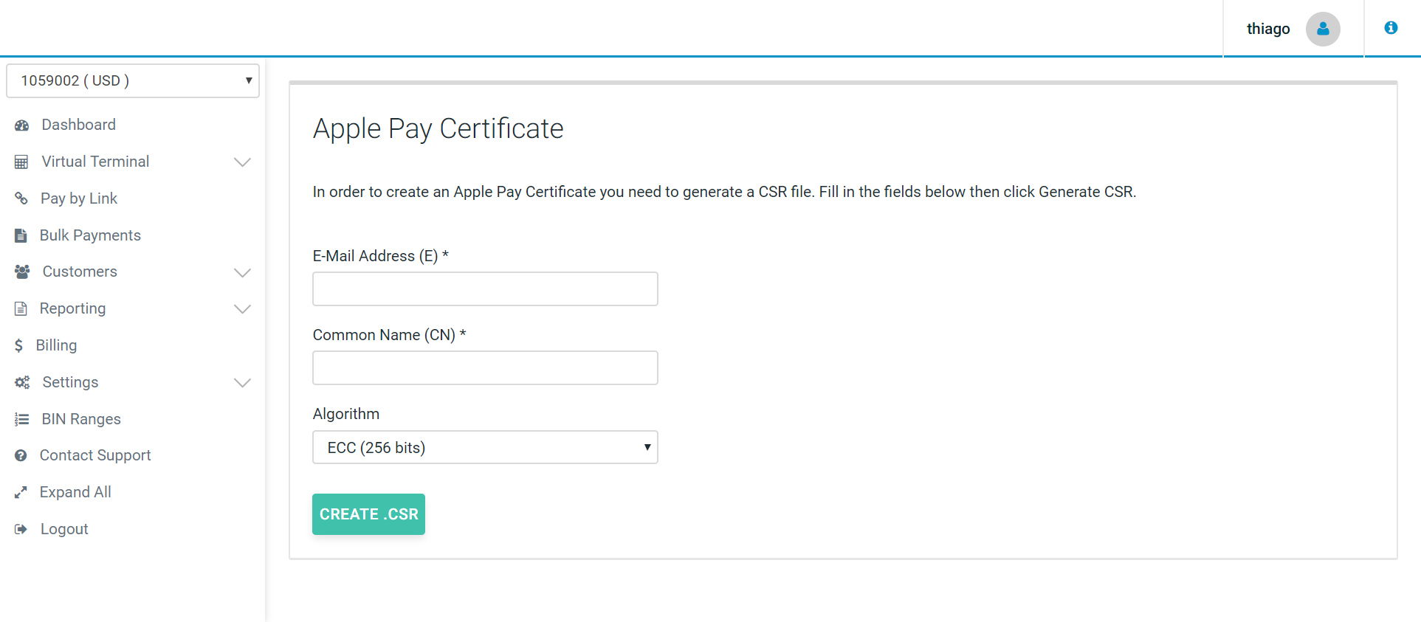Go to the Dashboard menu item
This screenshot has height=622, width=1421.
(x=78, y=125)
